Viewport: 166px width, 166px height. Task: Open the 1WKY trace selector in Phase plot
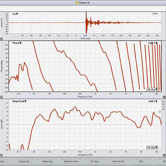point(153,43)
